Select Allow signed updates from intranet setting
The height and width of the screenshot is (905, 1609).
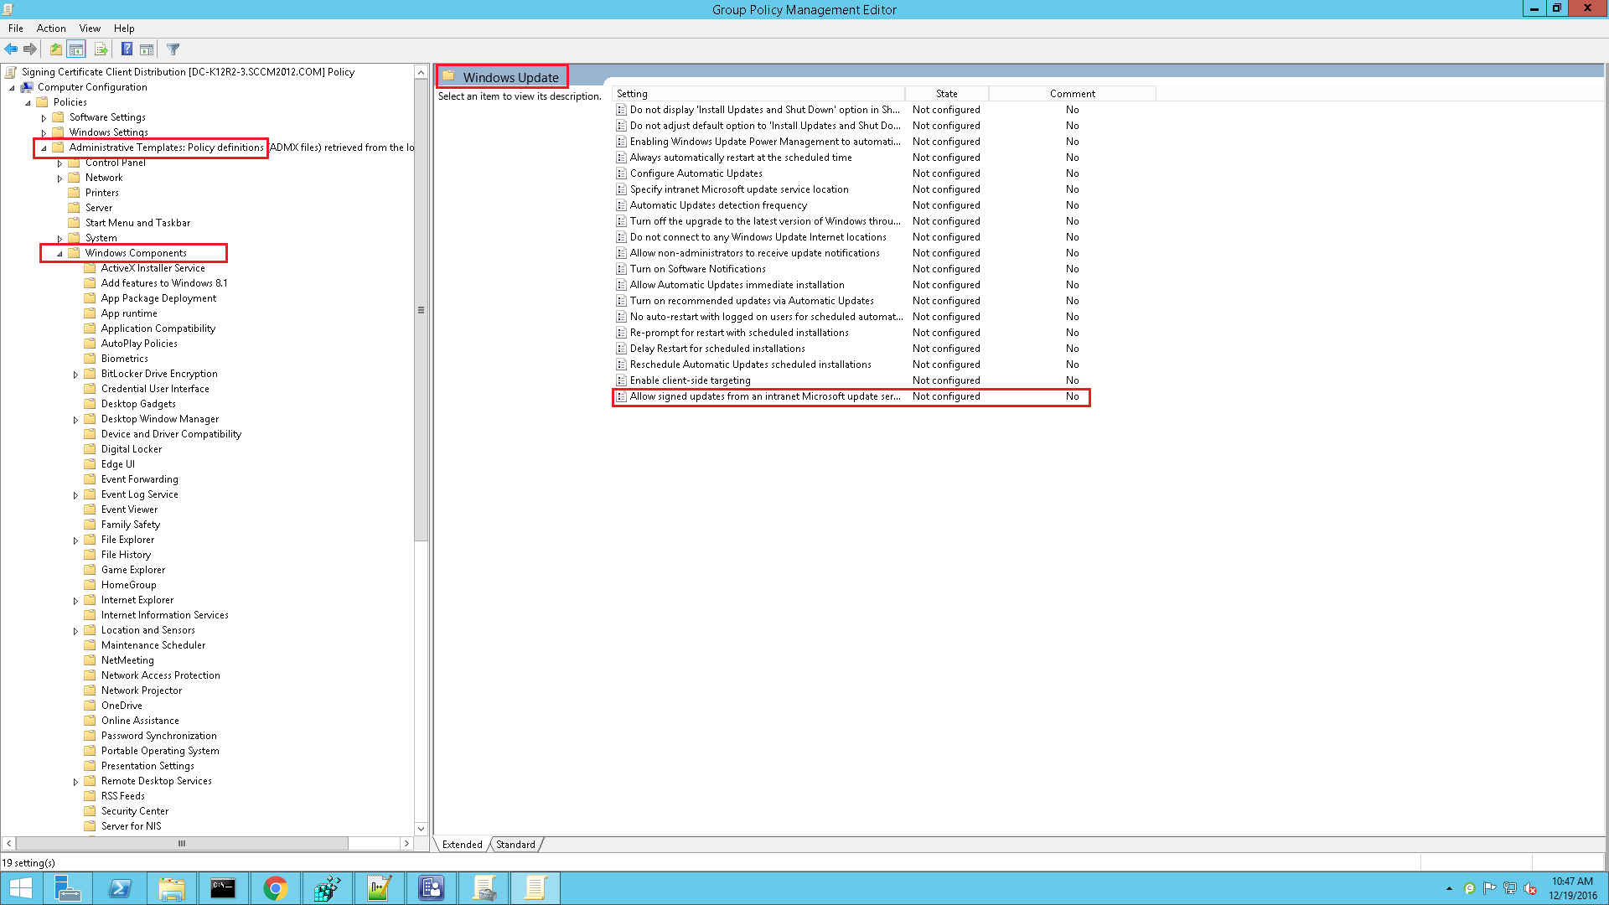click(764, 396)
